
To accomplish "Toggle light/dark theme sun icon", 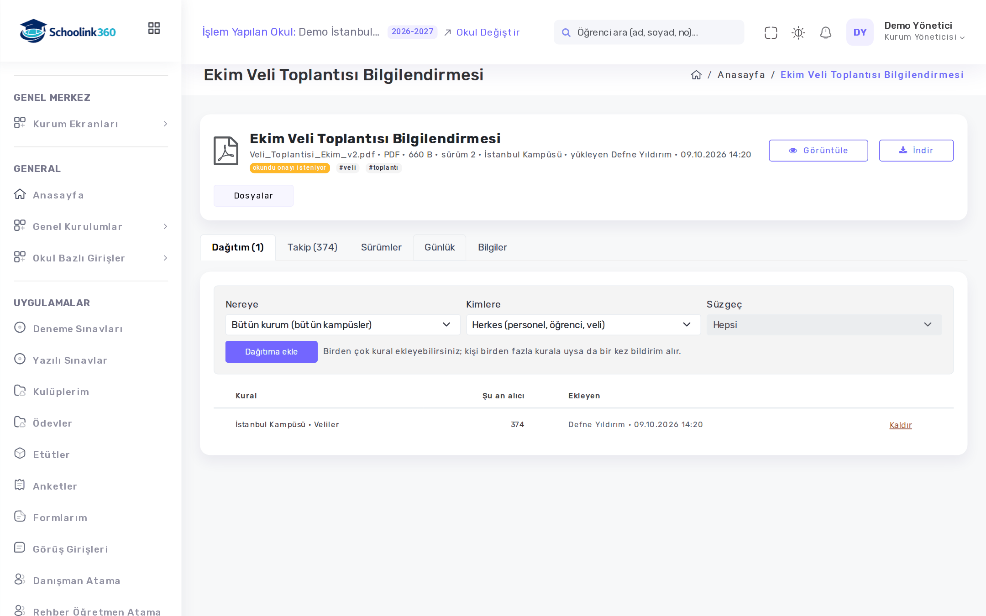I will pos(798,33).
